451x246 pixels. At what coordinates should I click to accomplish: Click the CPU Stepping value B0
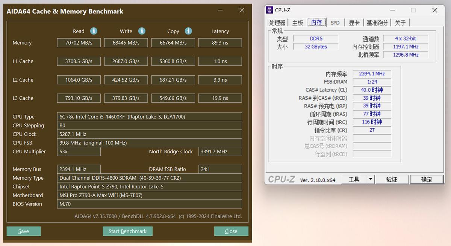point(150,126)
